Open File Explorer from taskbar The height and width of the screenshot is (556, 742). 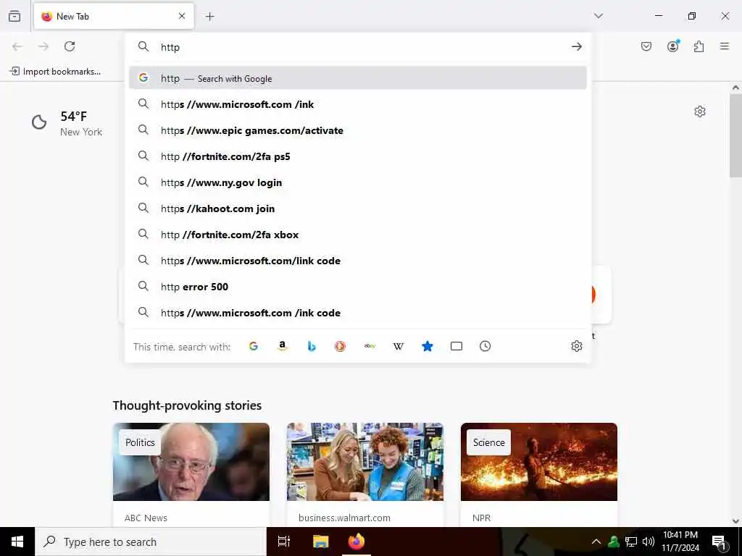point(320,542)
